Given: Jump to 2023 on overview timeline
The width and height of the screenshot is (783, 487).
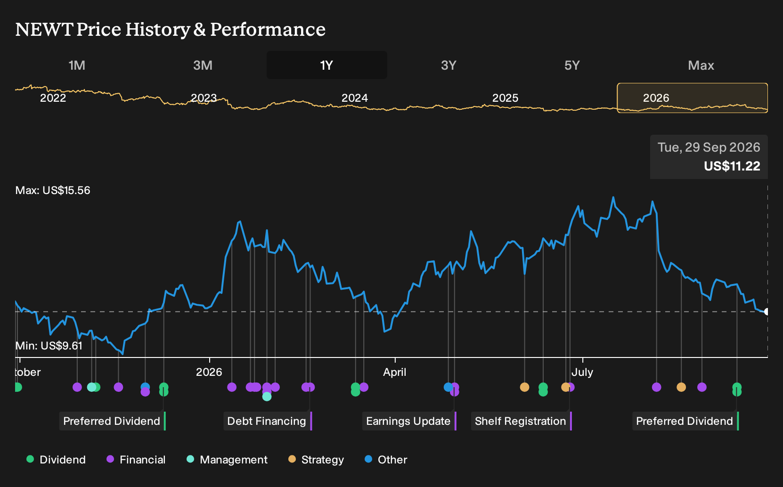Looking at the screenshot, I should pyautogui.click(x=204, y=98).
